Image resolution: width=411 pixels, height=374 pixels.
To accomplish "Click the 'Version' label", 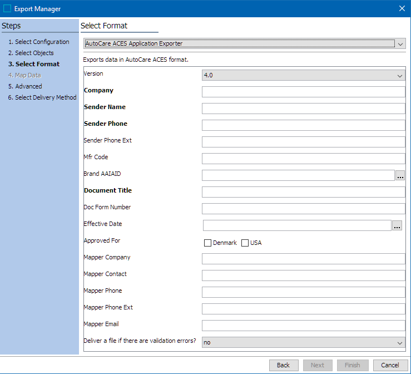I will pos(93,73).
